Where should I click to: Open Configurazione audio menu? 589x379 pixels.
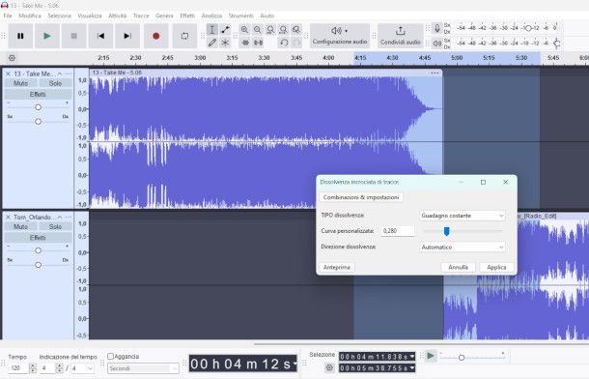tap(340, 36)
